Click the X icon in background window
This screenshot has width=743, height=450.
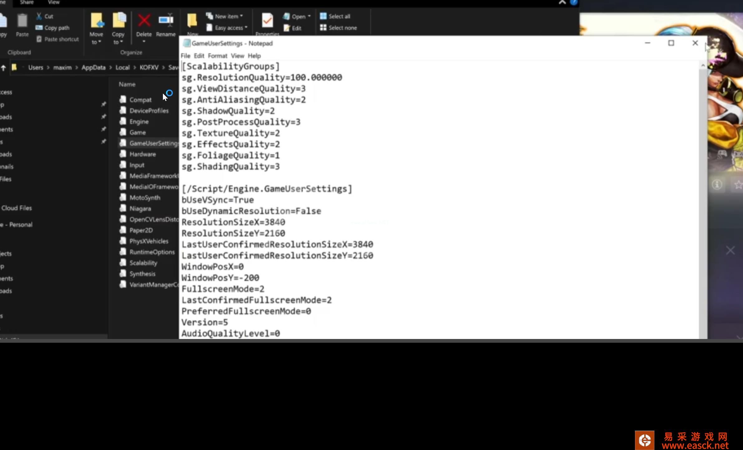pos(730,250)
